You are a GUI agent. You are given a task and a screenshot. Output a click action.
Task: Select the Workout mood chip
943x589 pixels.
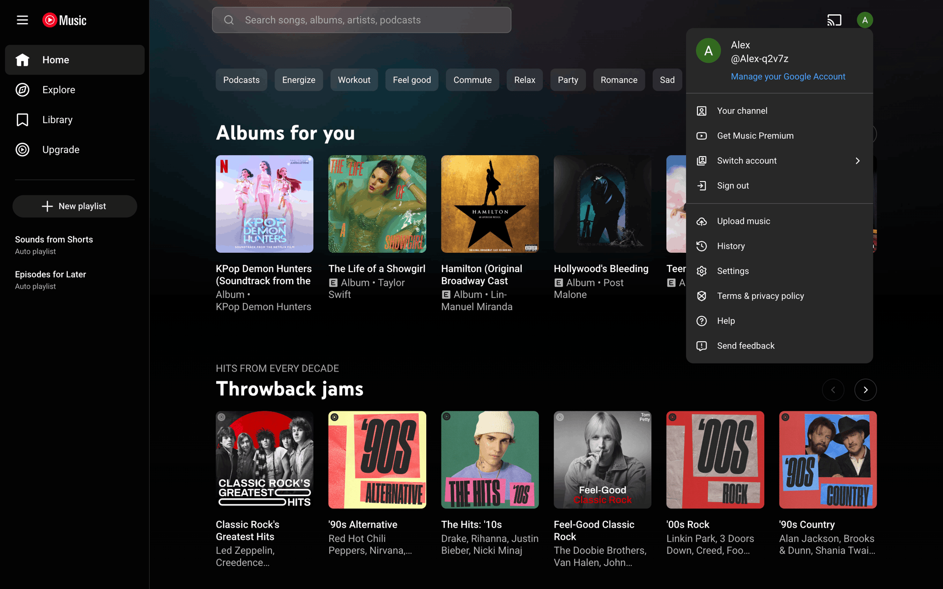tap(354, 80)
